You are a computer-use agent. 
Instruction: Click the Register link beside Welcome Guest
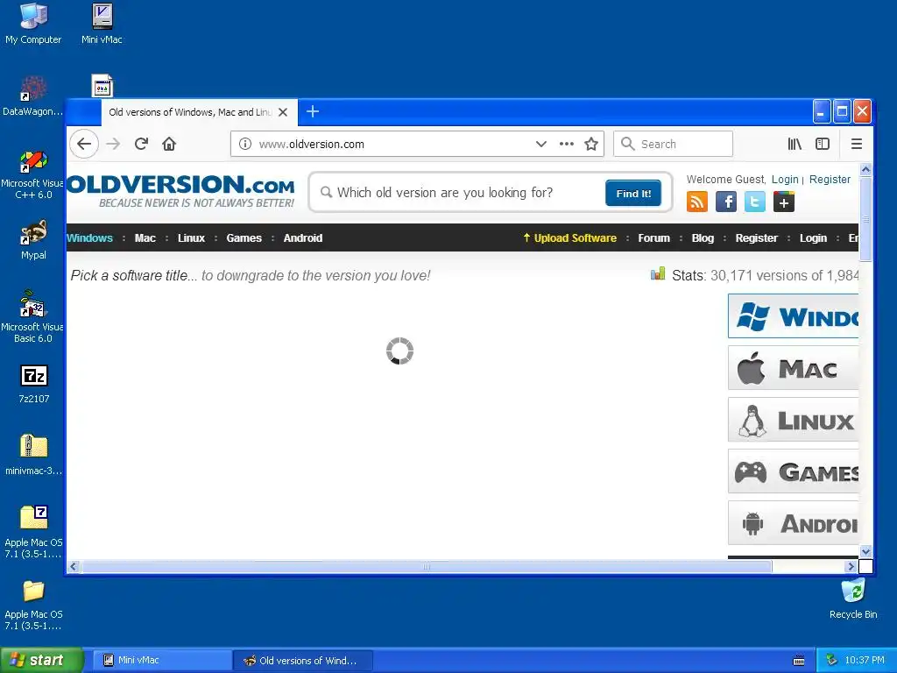(x=830, y=179)
